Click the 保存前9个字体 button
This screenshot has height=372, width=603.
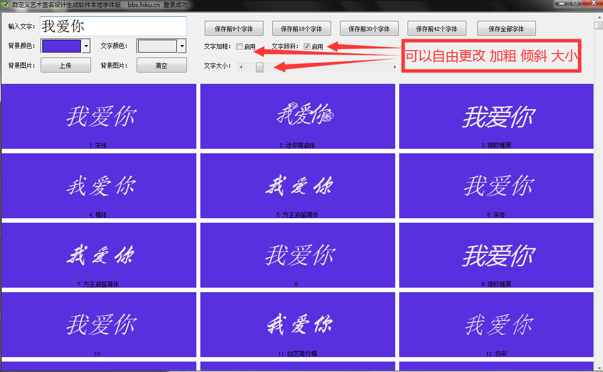234,28
